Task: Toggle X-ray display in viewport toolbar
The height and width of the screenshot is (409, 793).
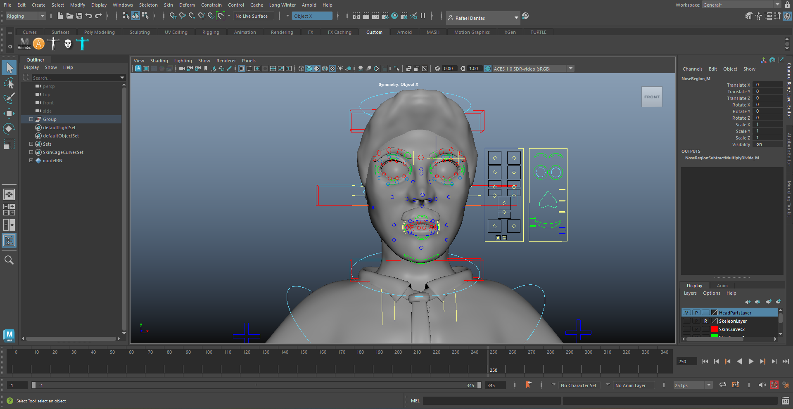Action: pos(408,69)
